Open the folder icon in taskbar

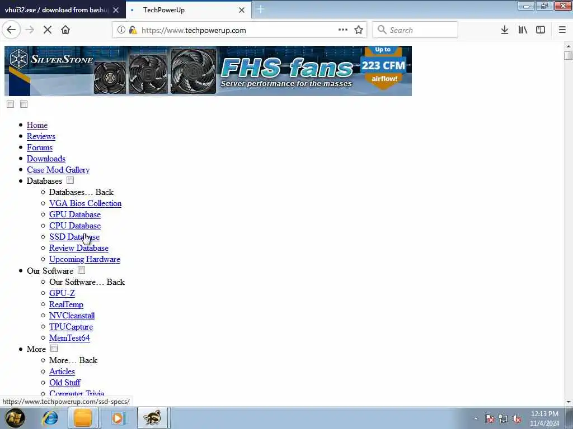(x=83, y=418)
